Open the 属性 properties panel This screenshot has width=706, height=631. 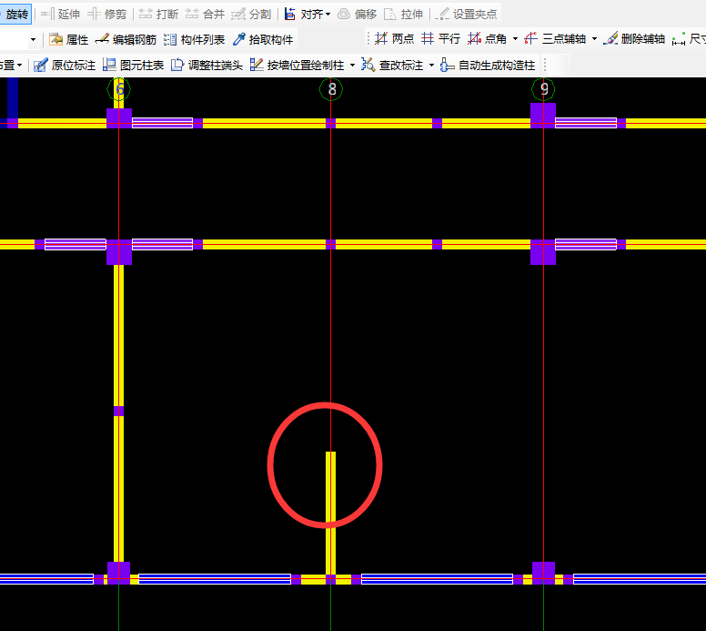coord(69,40)
